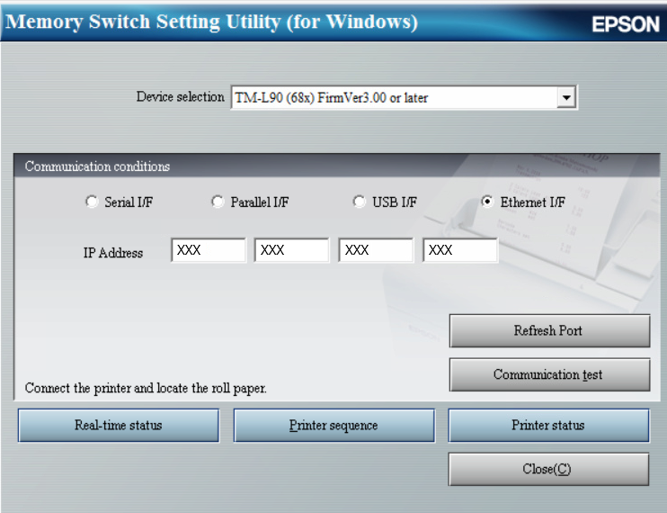Click the third IP Address octet field

tap(376, 251)
